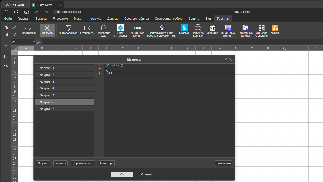Collapse the code fold on line 2
323x182 pixels.
102,69
